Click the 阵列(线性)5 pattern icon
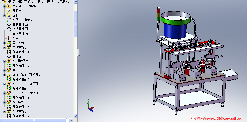The width and height of the screenshot is (247, 122). click(9, 98)
